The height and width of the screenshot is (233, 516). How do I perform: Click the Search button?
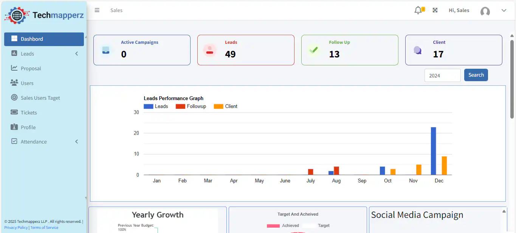click(x=476, y=75)
